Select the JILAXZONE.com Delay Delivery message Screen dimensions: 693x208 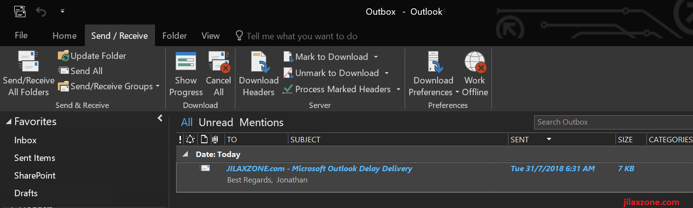click(435, 177)
